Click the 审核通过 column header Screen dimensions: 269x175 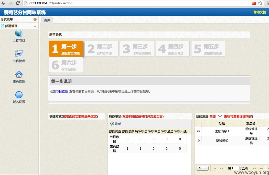[167, 131]
